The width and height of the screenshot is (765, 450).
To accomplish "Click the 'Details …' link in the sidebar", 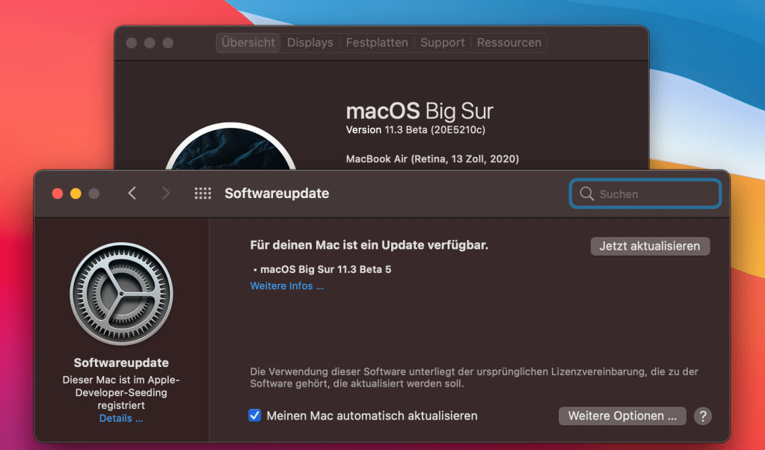I will click(121, 419).
